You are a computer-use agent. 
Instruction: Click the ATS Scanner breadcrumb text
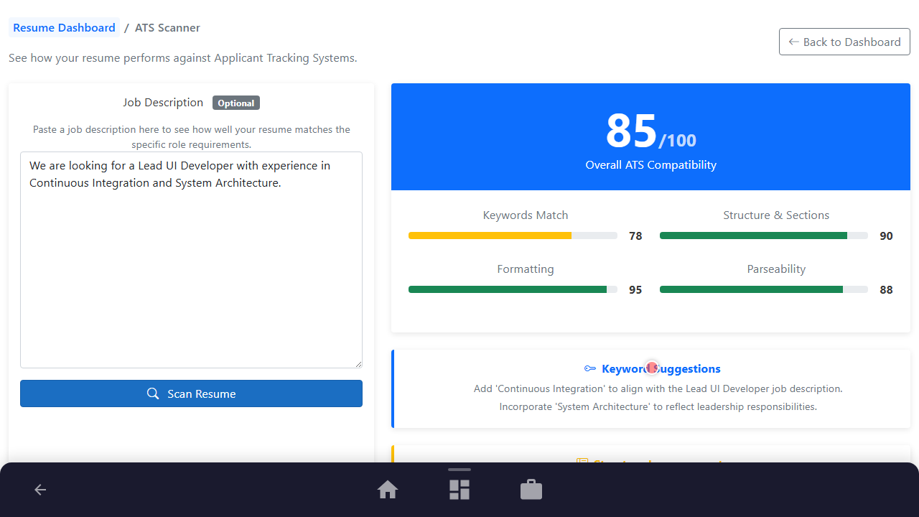167,28
